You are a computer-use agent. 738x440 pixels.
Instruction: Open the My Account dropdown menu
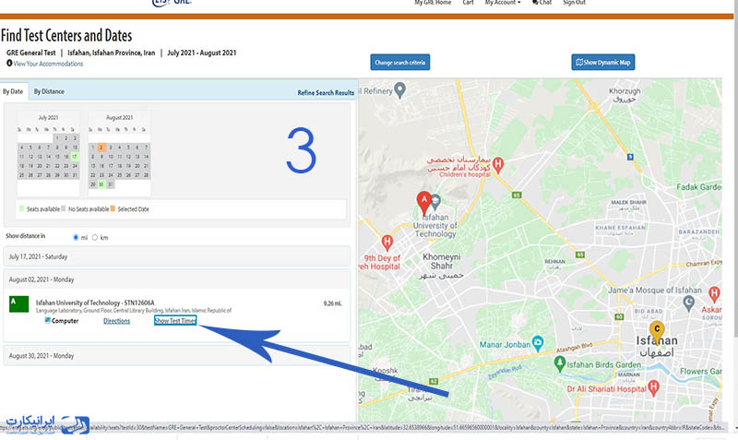click(503, 3)
